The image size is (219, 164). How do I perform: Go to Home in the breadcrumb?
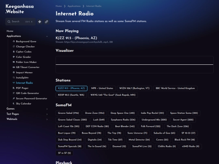pos(59,6)
